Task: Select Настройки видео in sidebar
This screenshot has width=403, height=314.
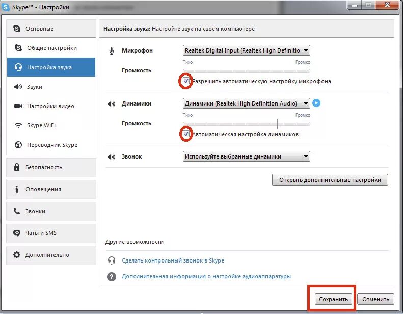Action: tap(51, 106)
